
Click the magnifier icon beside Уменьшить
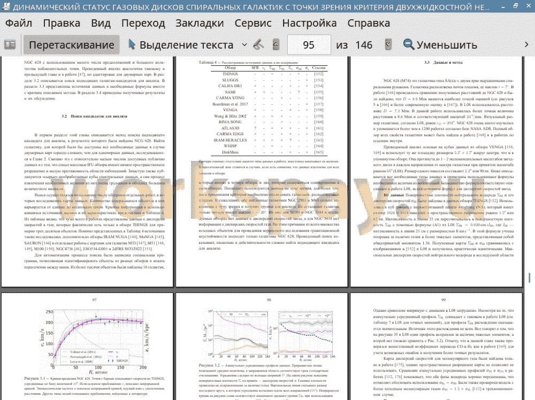point(408,44)
